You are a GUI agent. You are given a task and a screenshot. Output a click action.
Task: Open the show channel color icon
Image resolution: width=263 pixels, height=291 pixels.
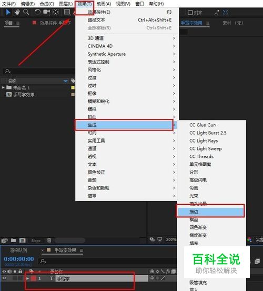(x=249, y=239)
